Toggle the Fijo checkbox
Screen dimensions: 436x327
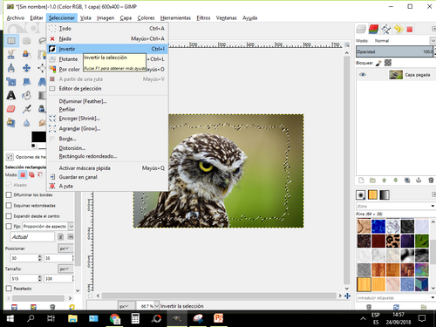coord(9,226)
